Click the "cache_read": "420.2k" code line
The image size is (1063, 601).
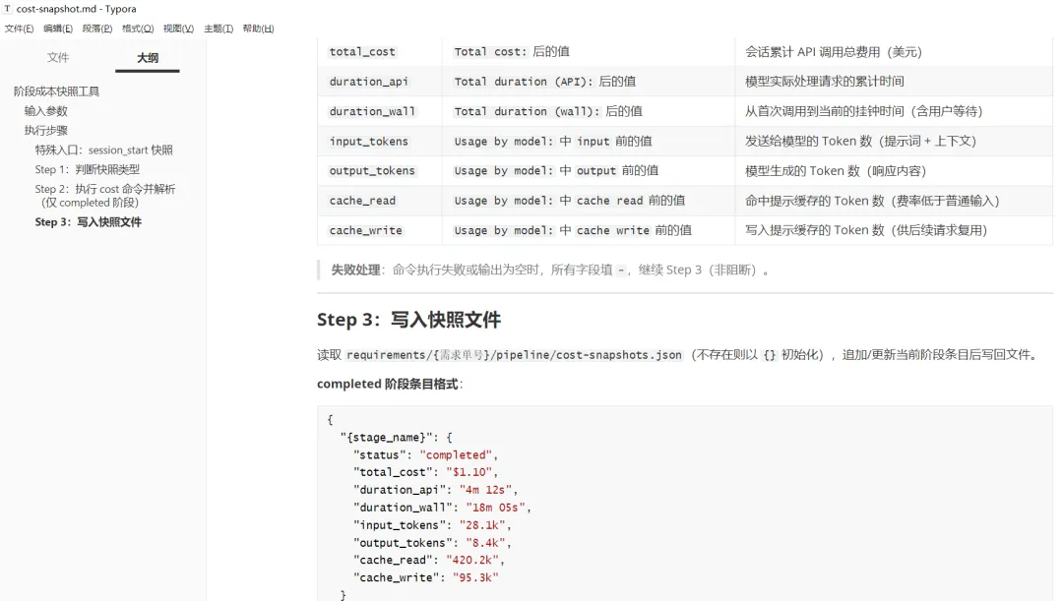428,560
